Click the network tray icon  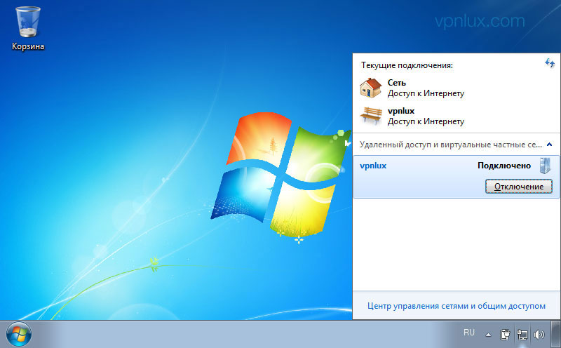(522, 335)
